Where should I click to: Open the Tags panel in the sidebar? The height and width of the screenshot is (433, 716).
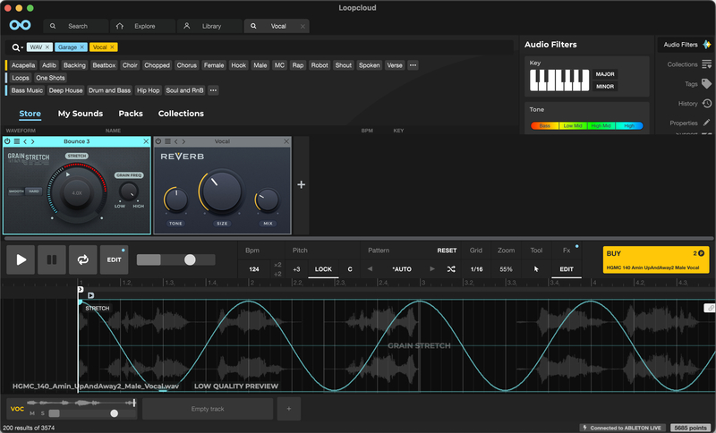point(691,84)
